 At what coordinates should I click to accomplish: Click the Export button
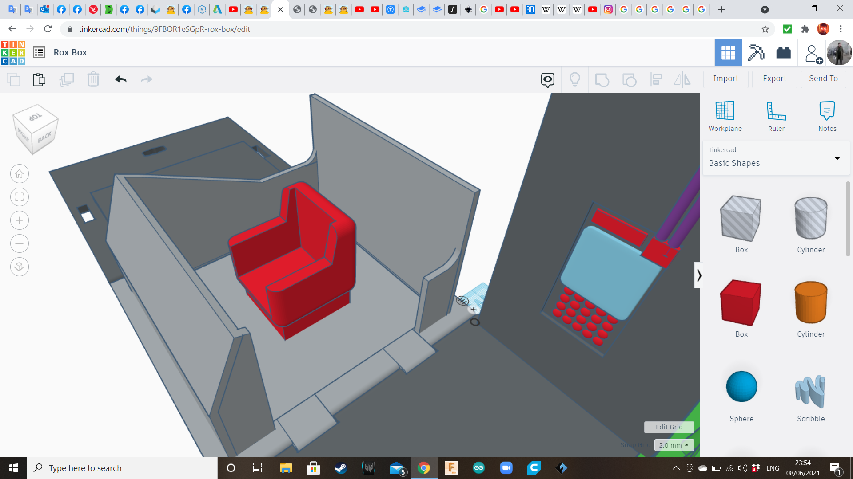(x=774, y=79)
